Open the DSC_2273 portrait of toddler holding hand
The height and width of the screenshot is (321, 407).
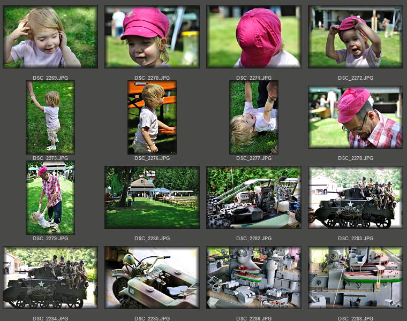pyautogui.click(x=50, y=117)
